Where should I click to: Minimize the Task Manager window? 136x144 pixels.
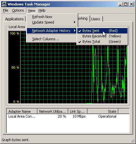(x=121, y=4)
